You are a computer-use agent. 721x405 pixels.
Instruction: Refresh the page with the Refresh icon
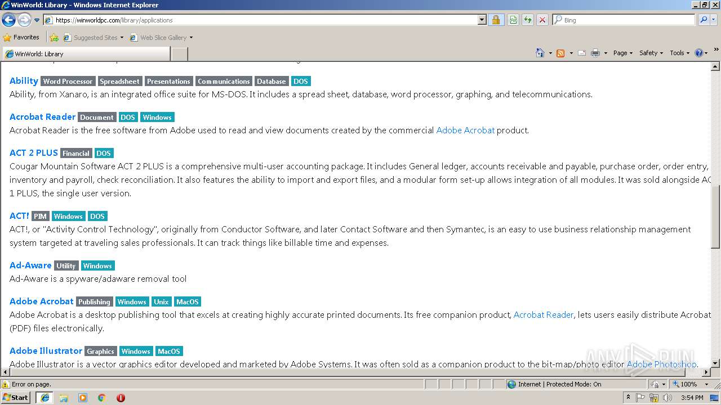[x=527, y=20]
